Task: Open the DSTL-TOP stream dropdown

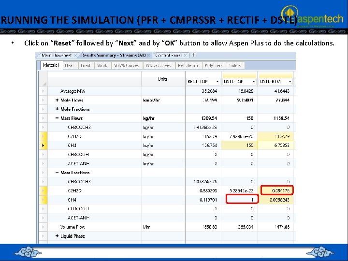Action: [254, 82]
